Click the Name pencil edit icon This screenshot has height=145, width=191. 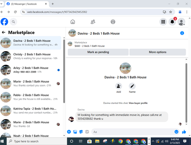click(x=132, y=86)
